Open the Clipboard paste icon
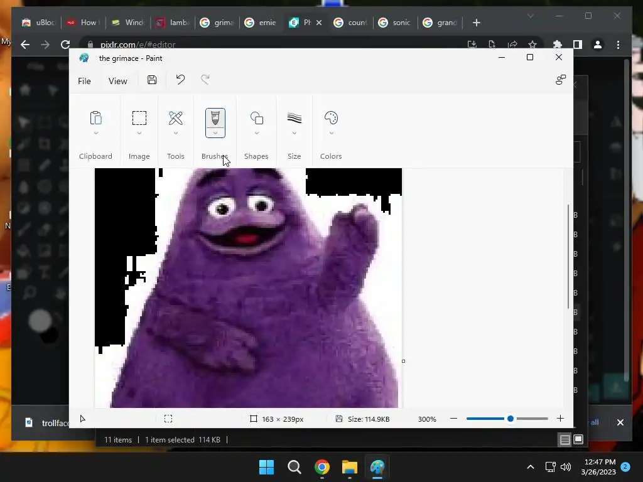 95,118
